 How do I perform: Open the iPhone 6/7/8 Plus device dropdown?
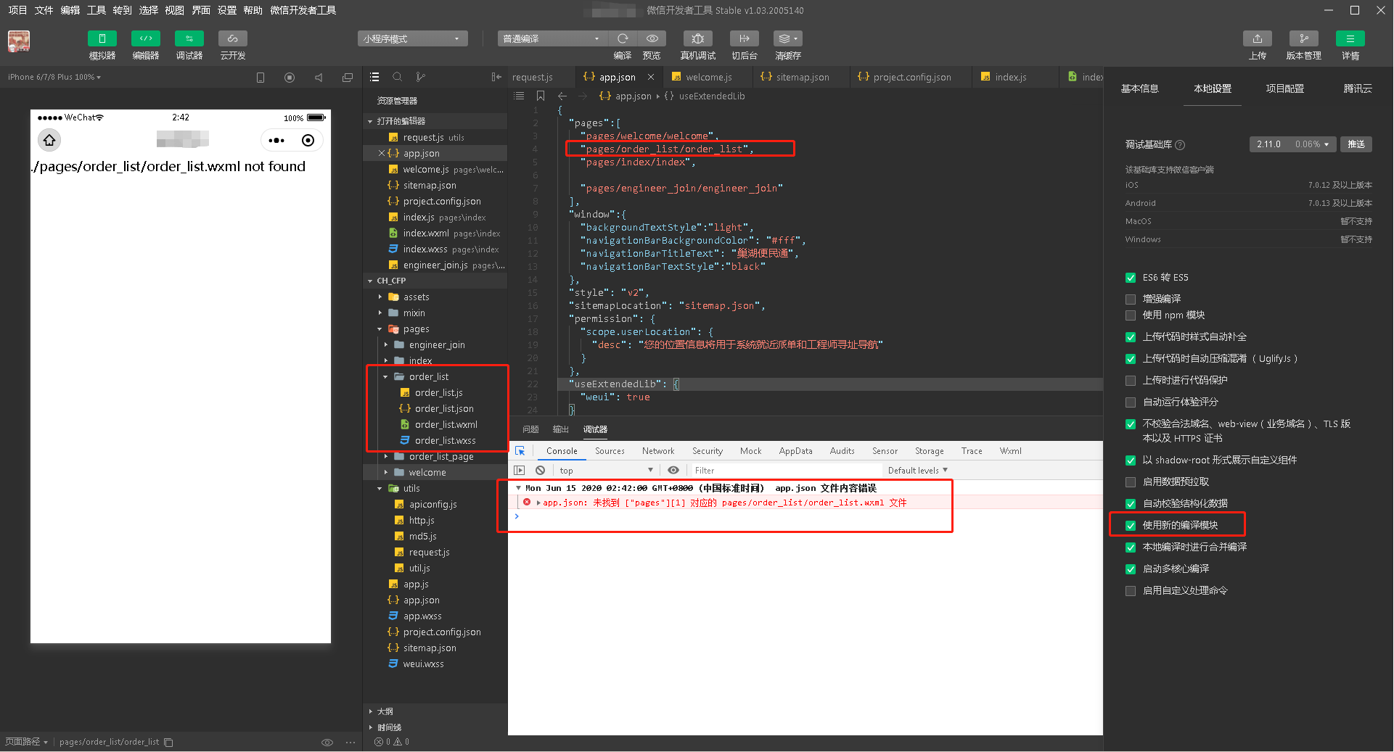[x=54, y=77]
